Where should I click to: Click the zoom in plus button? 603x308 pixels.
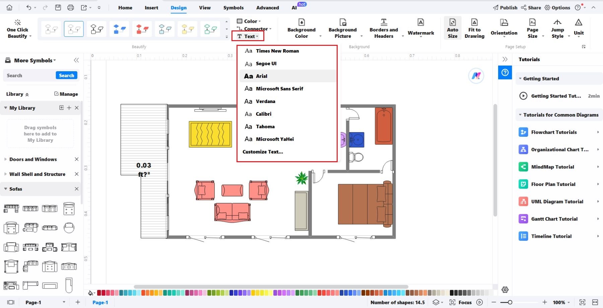[x=545, y=302]
